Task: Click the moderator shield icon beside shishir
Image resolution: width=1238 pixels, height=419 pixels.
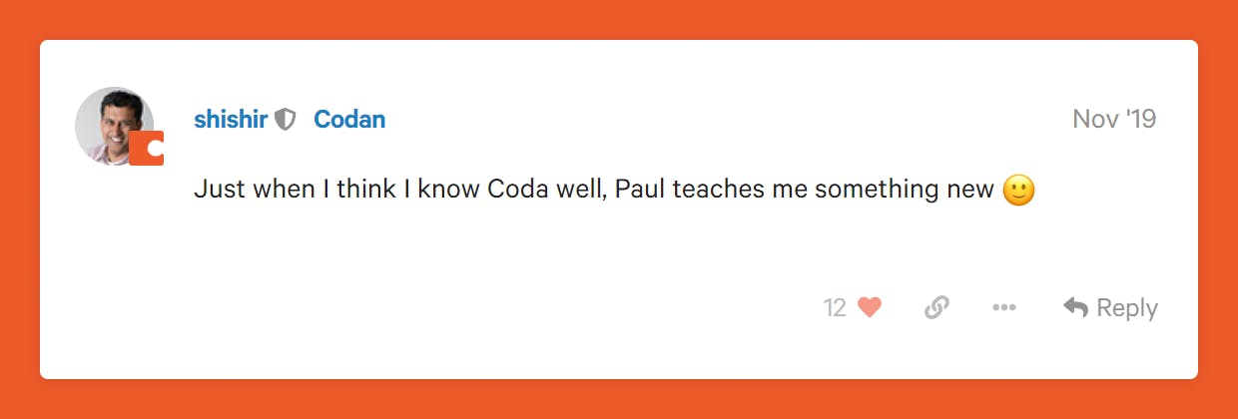Action: 286,120
